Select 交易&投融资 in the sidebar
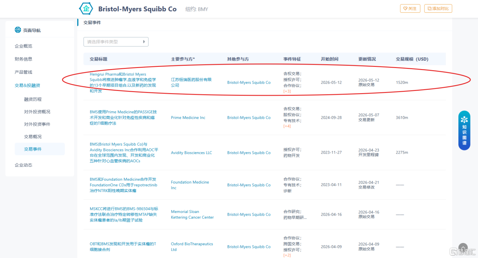This screenshot has height=258, width=478. (27, 86)
